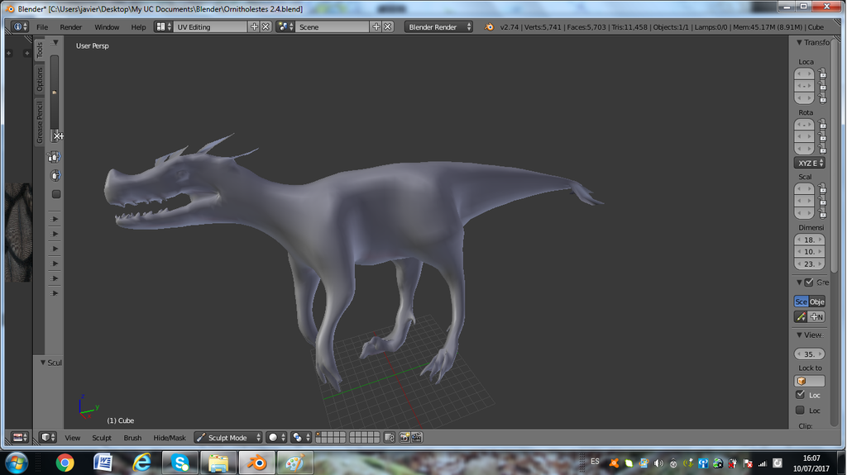Toggle the Grease Pencil panel checkbox
The height and width of the screenshot is (475, 847).
[809, 282]
